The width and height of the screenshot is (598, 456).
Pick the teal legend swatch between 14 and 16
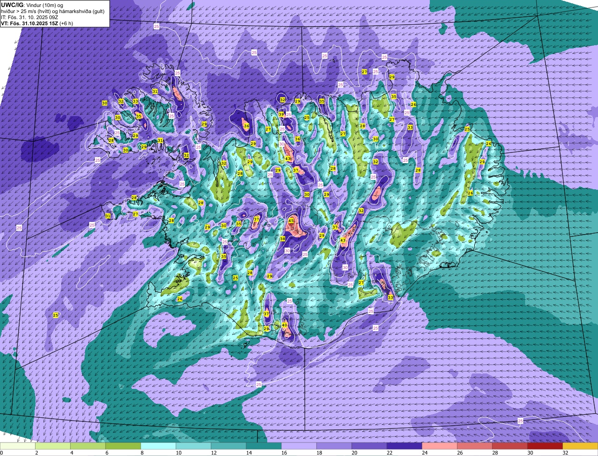pyautogui.click(x=263, y=446)
